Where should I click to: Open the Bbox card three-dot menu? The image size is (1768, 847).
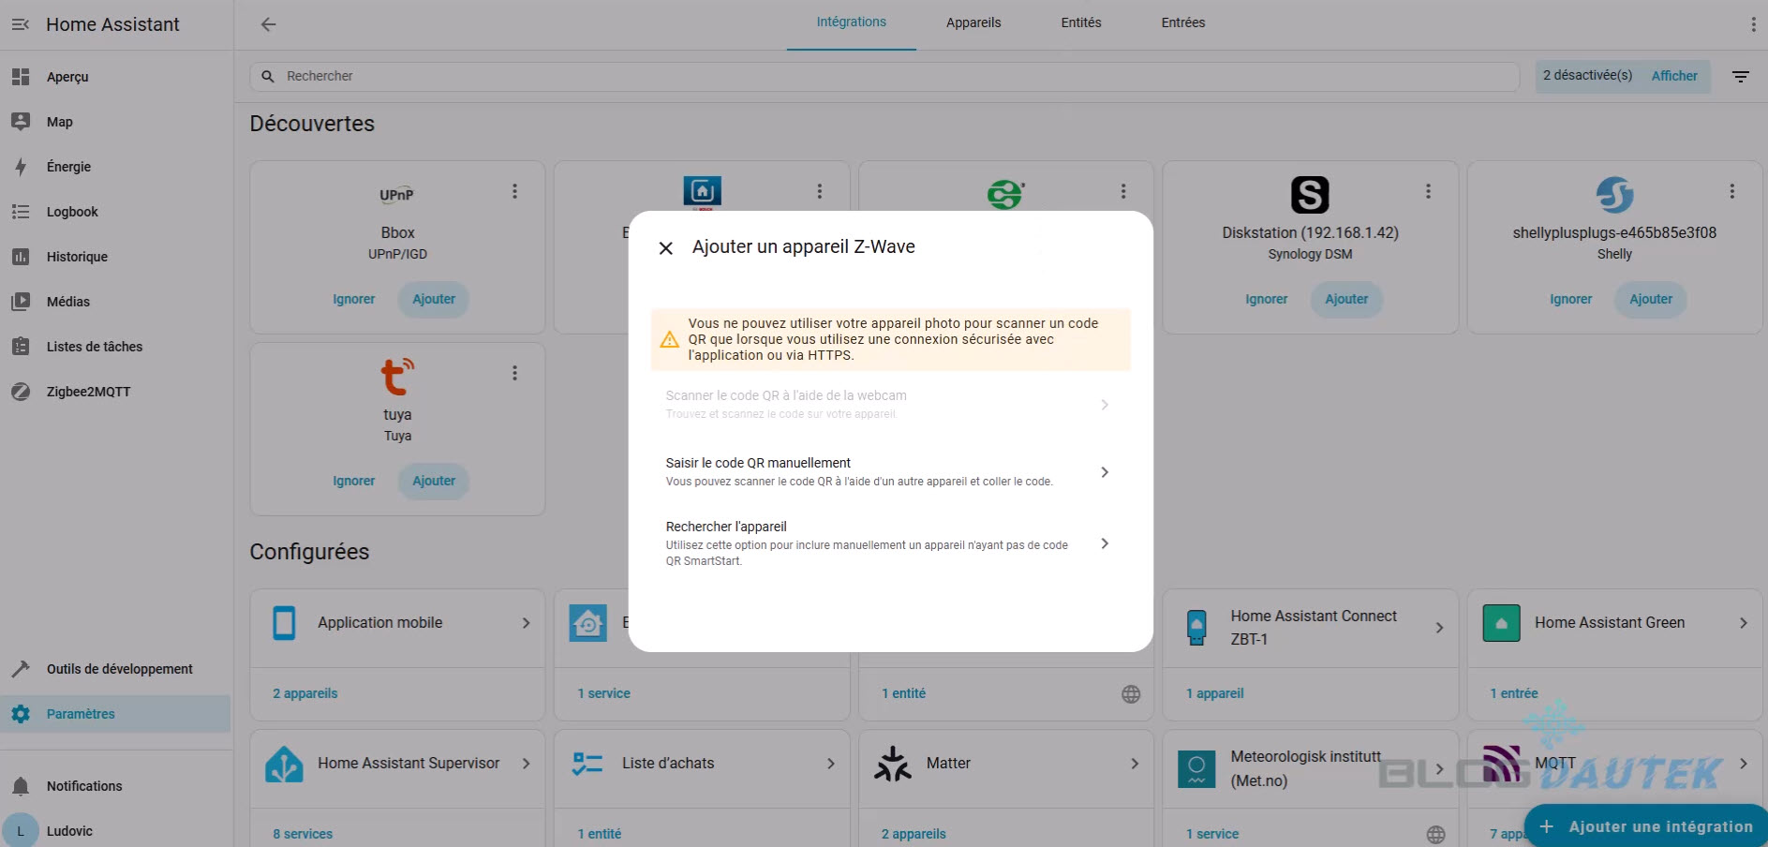[x=514, y=191]
